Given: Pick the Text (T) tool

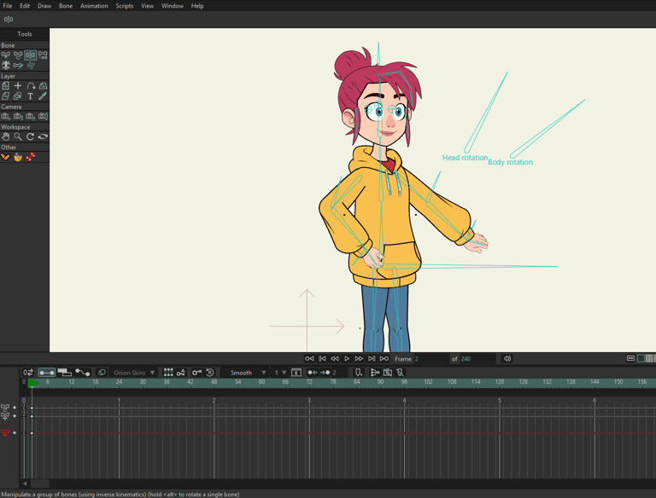Looking at the screenshot, I should [x=31, y=96].
